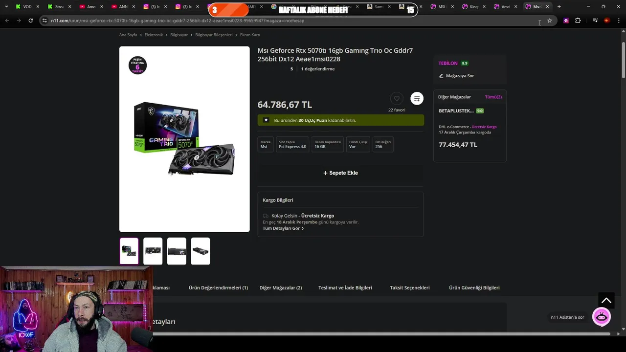Screen dimensions: 626x352
Task: Select first product thumbnail
Action: pos(129,251)
